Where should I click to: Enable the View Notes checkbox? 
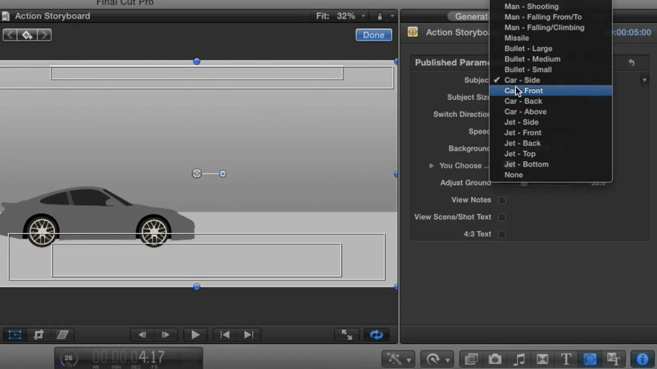[x=502, y=200]
